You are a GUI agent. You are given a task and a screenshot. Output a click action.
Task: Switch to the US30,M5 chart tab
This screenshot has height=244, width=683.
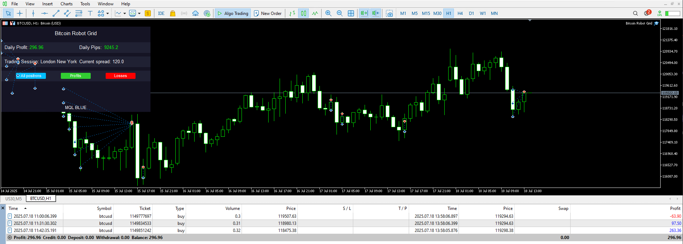click(14, 199)
